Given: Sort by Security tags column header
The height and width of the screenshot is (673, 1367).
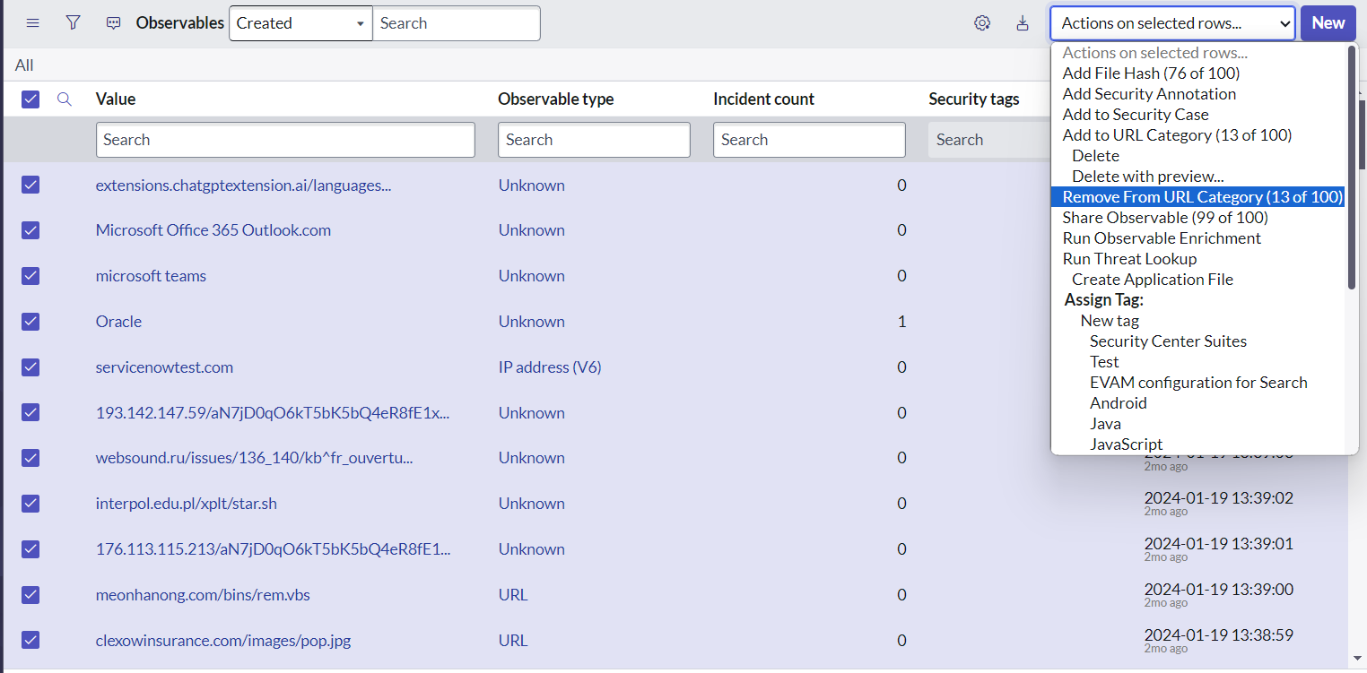Looking at the screenshot, I should click(974, 99).
